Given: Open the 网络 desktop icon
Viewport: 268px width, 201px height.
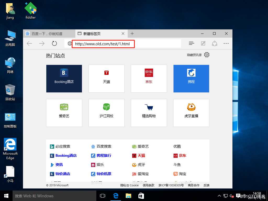Looking at the screenshot, I should [10, 65].
